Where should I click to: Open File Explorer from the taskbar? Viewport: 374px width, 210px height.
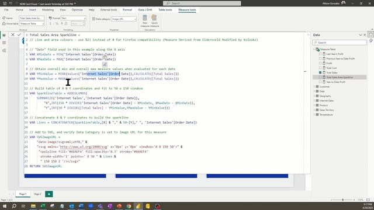click(33, 206)
